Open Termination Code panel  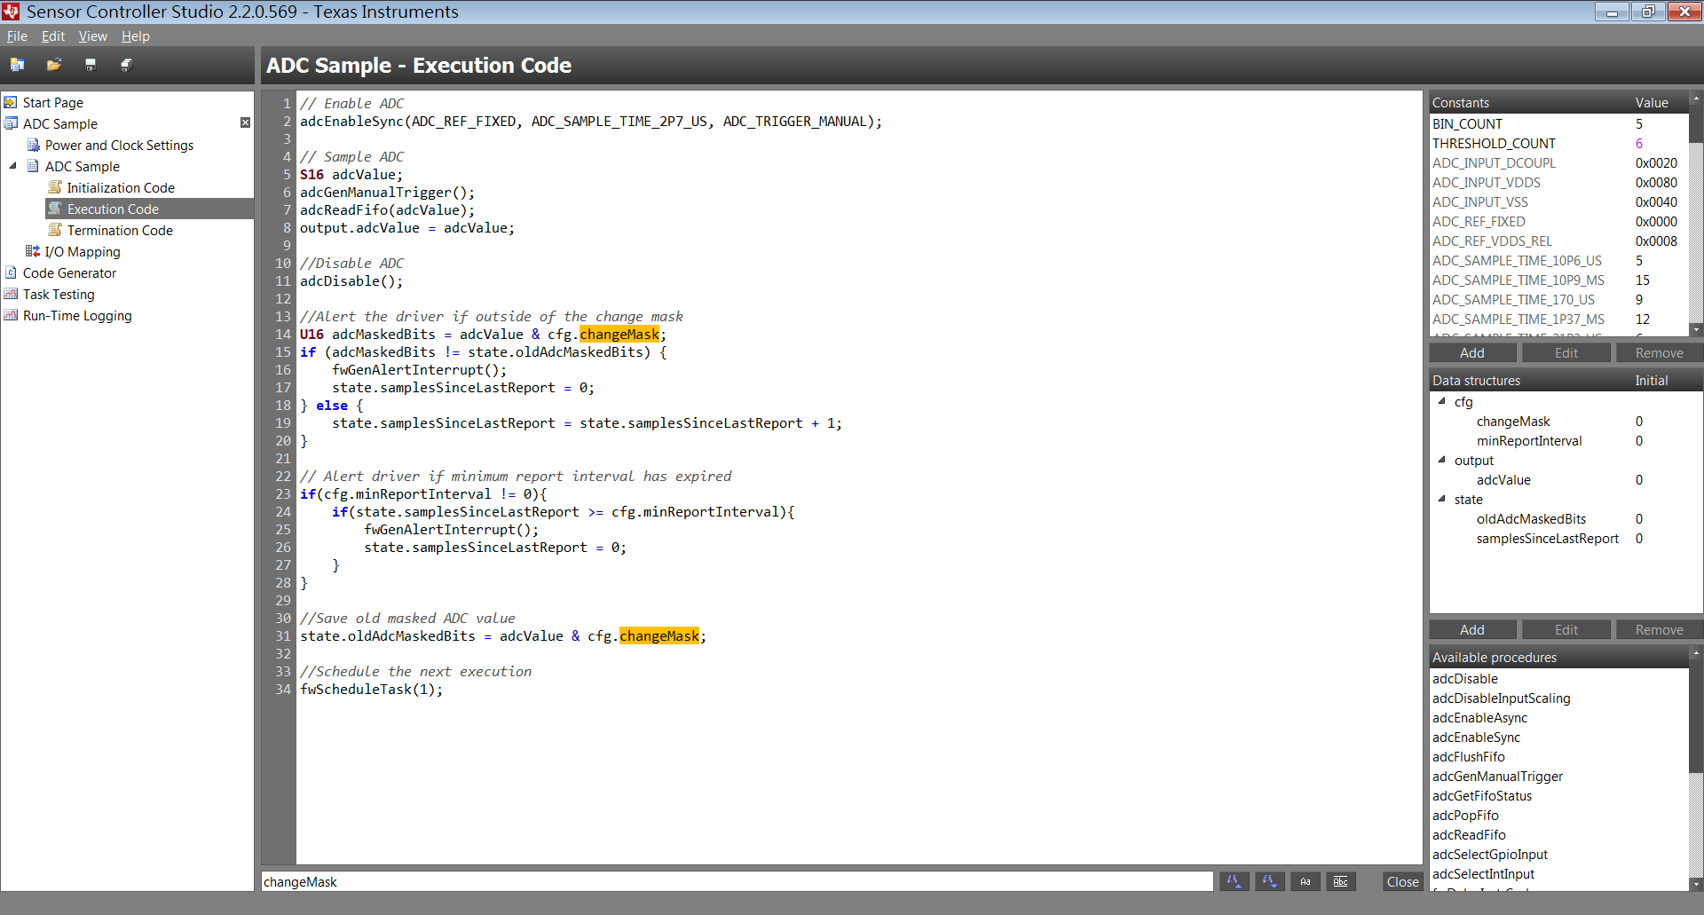pos(120,230)
